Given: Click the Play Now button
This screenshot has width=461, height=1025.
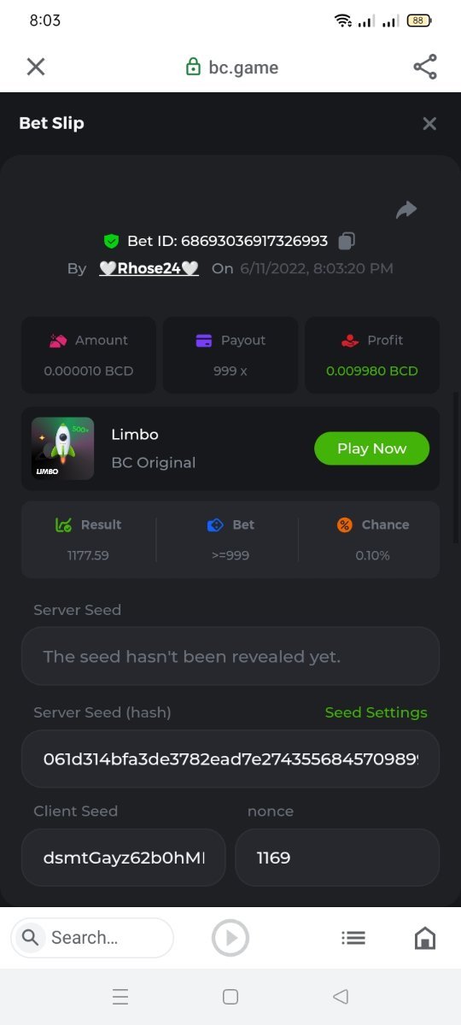Looking at the screenshot, I should [x=371, y=448].
